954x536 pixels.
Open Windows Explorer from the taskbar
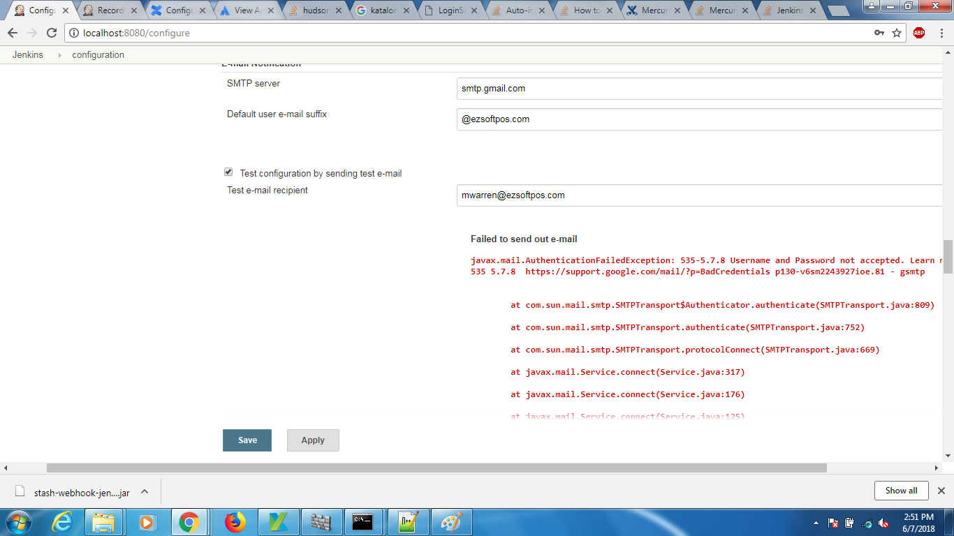pos(103,522)
